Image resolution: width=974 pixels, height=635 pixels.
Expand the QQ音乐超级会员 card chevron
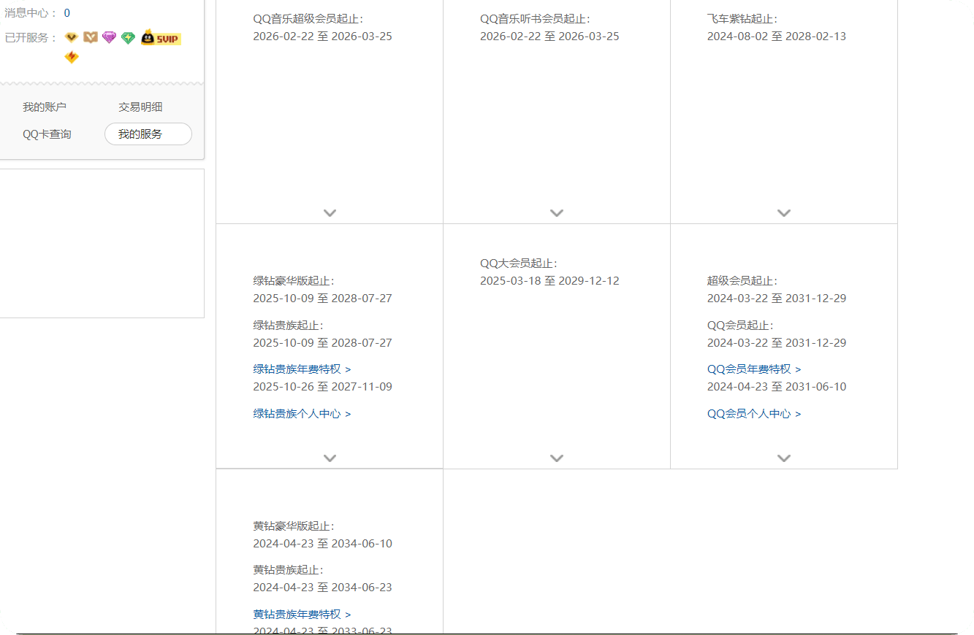coord(330,213)
